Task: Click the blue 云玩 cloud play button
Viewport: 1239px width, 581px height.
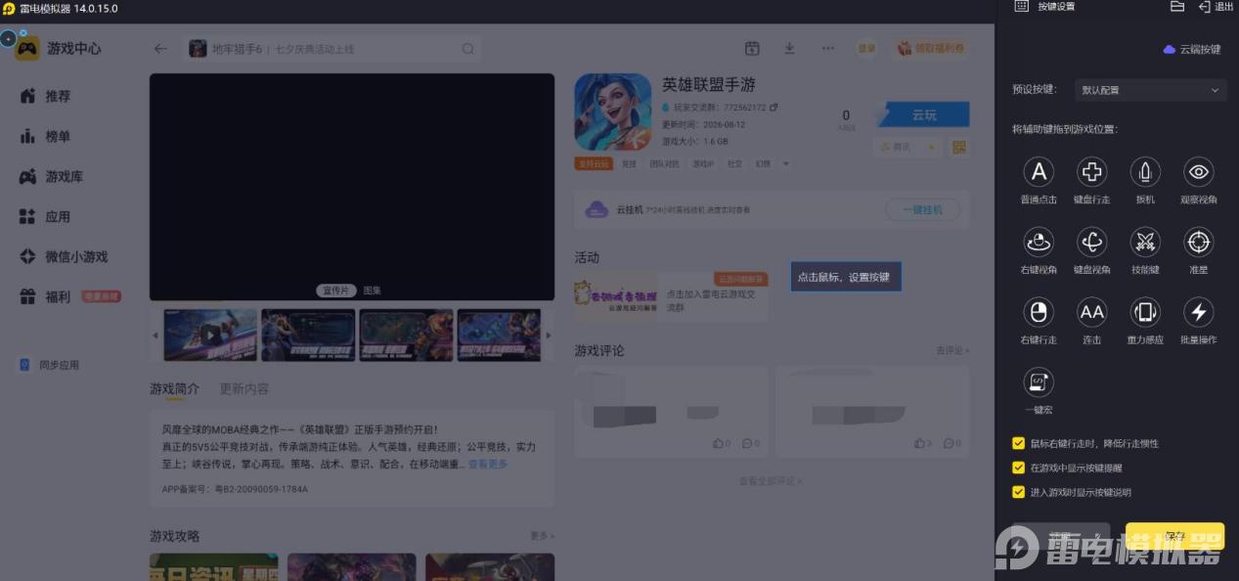Action: click(924, 115)
